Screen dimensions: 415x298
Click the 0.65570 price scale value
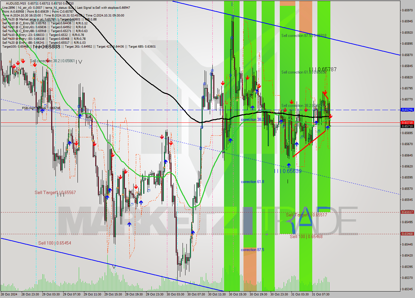[407, 189]
